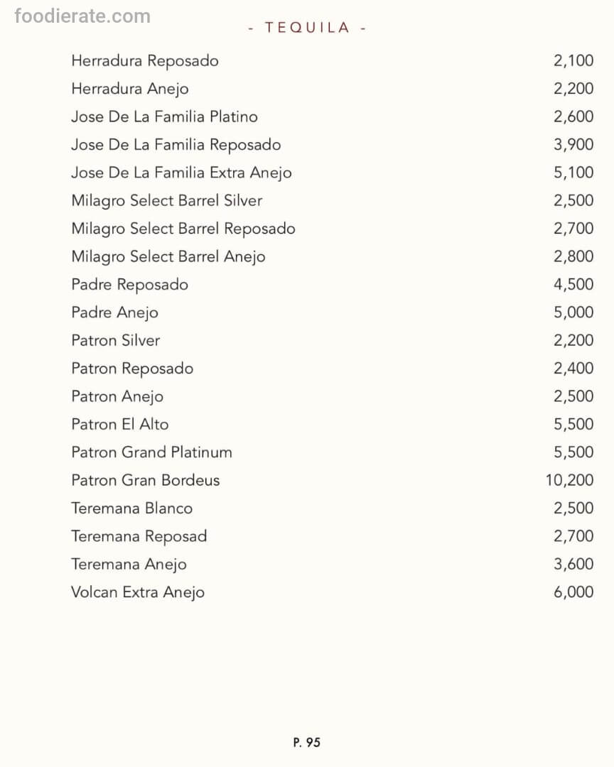Image resolution: width=614 pixels, height=767 pixels.
Task: Click the Patron Reposado entry
Action: pyautogui.click(x=132, y=369)
